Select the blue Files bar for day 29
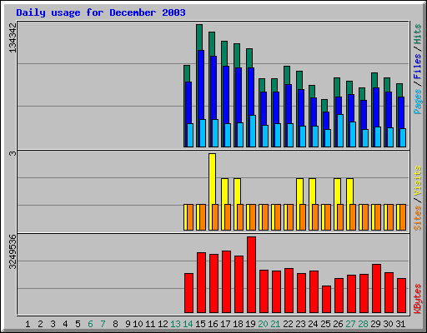The width and height of the screenshot is (427, 333). [x=376, y=107]
